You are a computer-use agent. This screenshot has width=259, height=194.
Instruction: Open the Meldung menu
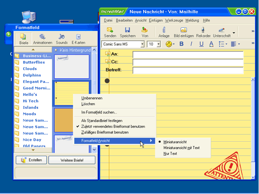point(192,20)
